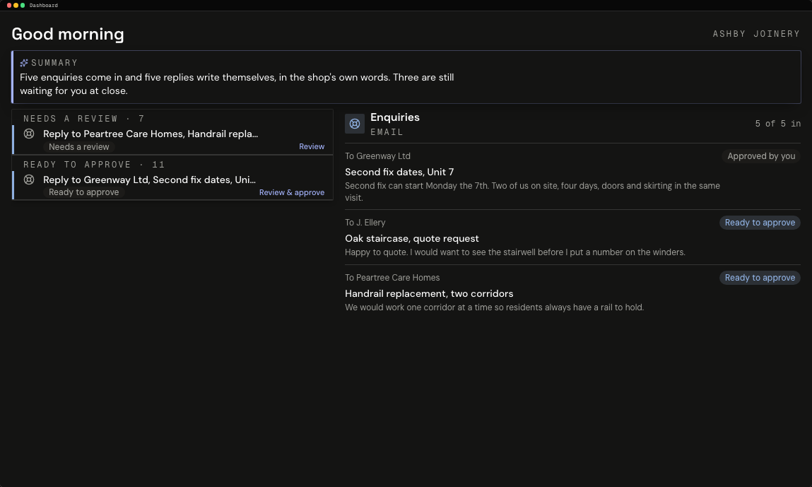The width and height of the screenshot is (812, 487).
Task: Click the 'To Greenway Ltd' recipient line
Action: click(377, 156)
